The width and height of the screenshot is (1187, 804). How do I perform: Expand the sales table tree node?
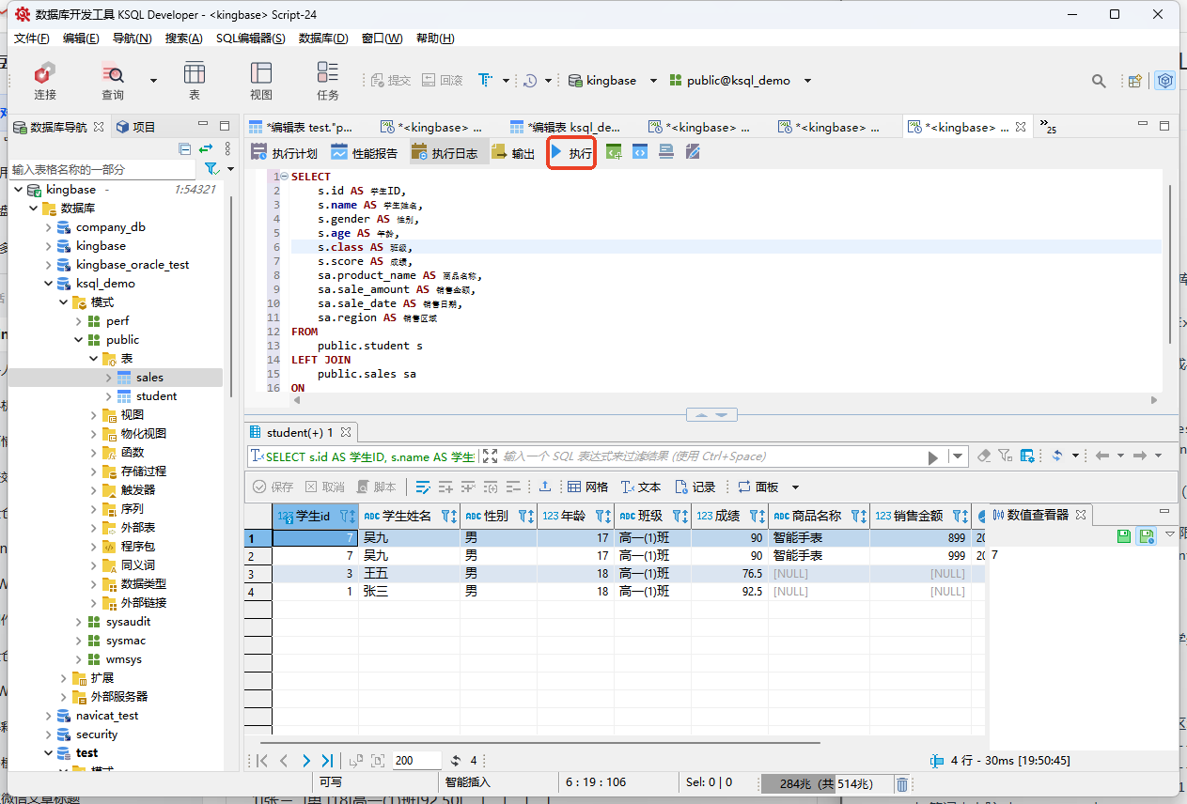point(109,378)
